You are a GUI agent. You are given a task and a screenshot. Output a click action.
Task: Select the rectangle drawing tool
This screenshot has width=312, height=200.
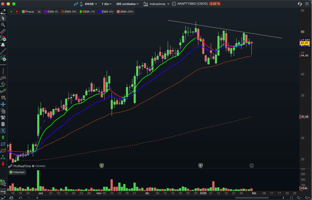pyautogui.click(x=3, y=144)
